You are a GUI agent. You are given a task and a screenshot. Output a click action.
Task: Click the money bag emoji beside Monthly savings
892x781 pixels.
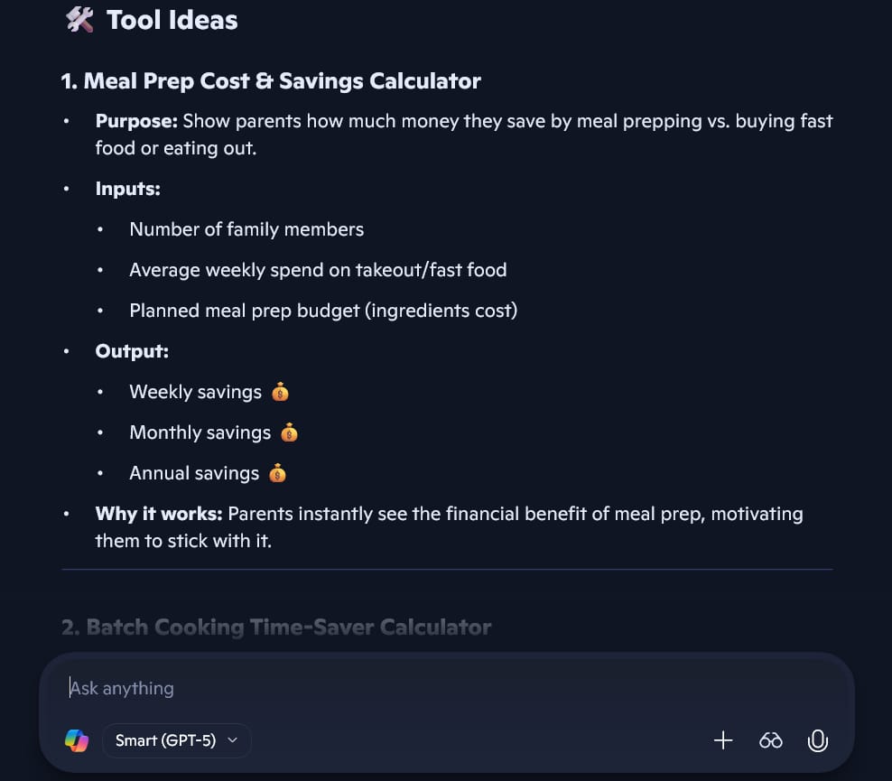(289, 432)
